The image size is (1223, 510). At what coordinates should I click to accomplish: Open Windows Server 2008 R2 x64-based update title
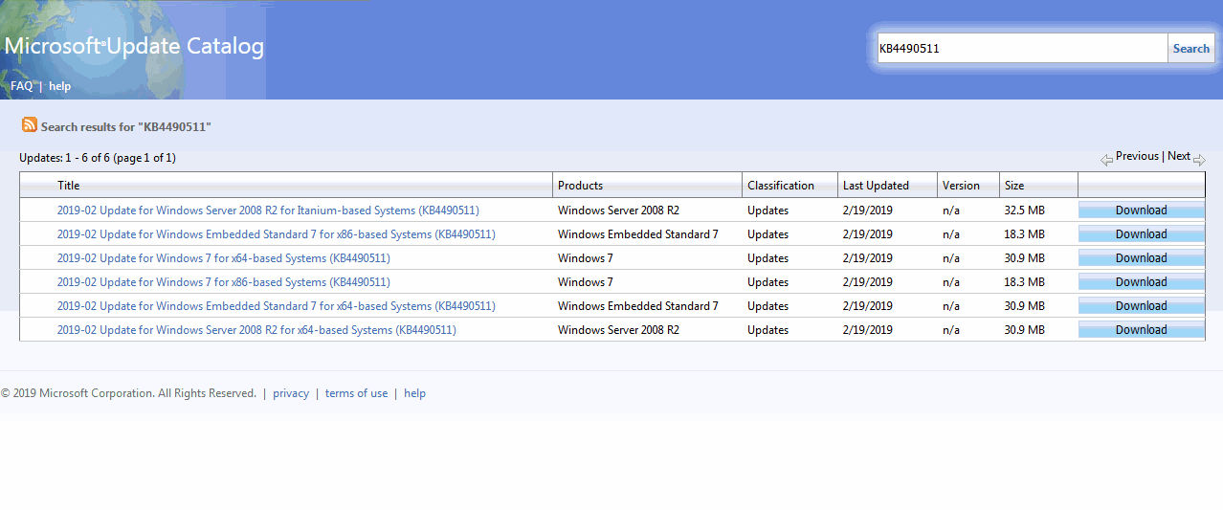pos(256,330)
